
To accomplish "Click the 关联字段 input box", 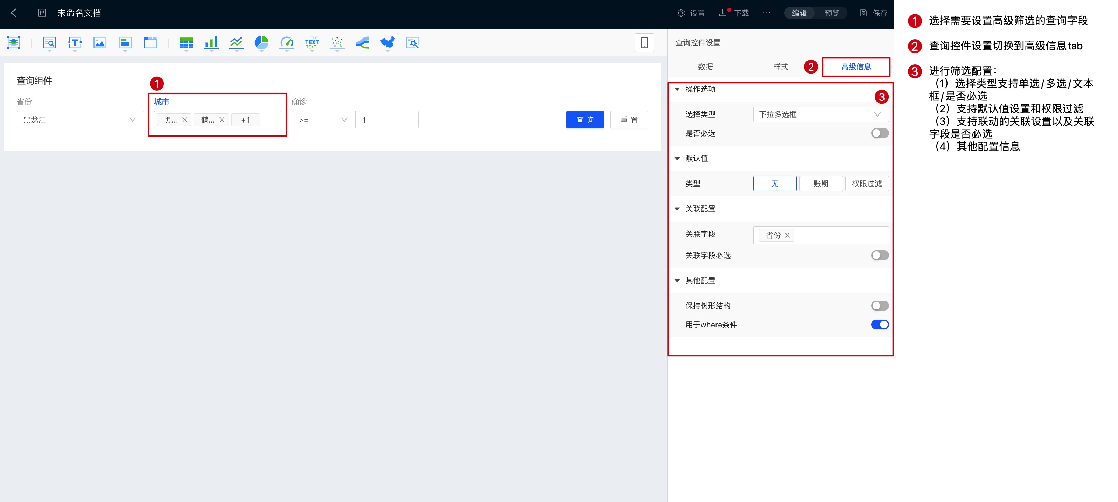I will (x=821, y=235).
